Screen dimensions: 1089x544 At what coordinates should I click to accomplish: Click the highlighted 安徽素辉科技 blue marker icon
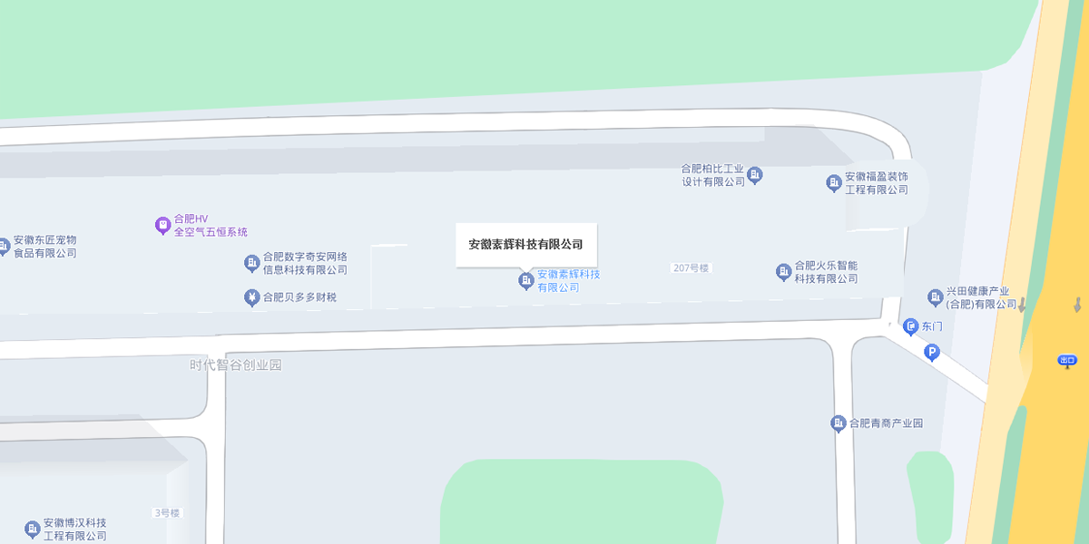click(525, 281)
